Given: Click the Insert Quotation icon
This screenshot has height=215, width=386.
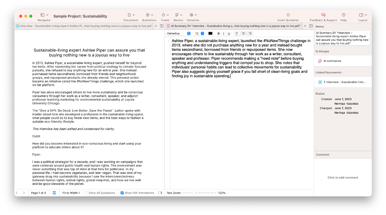Looking at the screenshot, I should (x=288, y=15).
